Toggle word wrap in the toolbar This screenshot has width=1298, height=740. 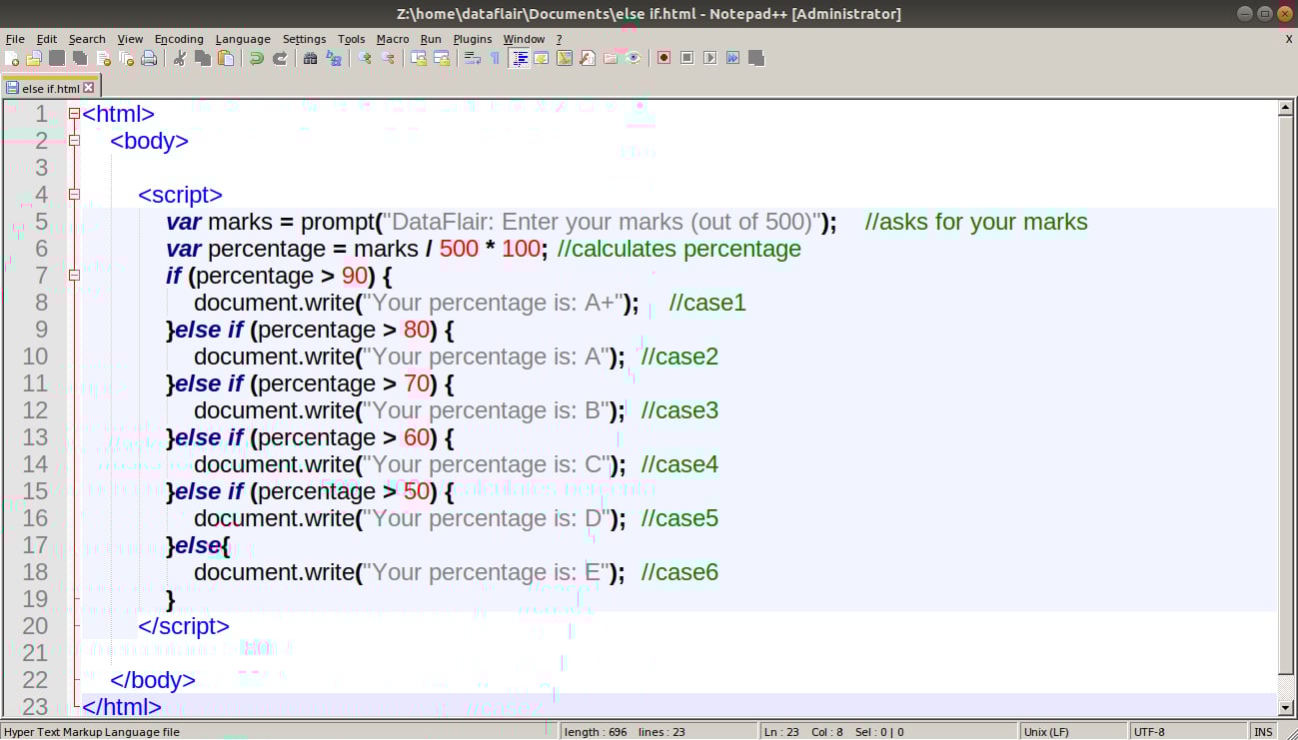[473, 58]
